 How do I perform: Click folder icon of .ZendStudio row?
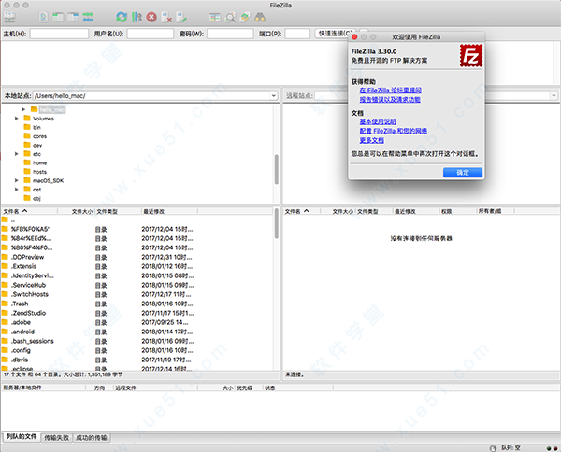click(5, 313)
